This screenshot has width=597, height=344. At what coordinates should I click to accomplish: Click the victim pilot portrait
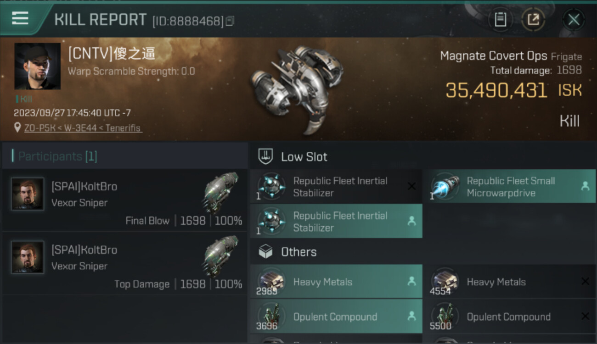tap(37, 66)
